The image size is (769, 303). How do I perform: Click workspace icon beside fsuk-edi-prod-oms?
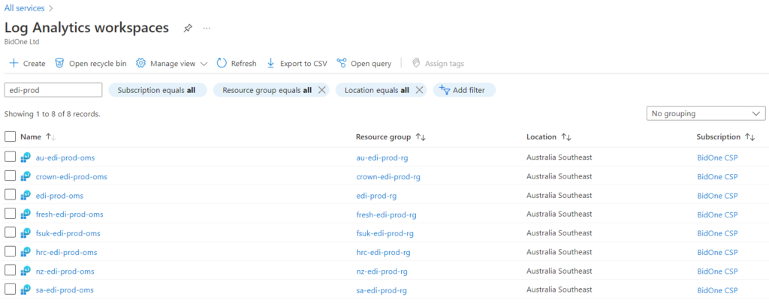click(x=26, y=233)
